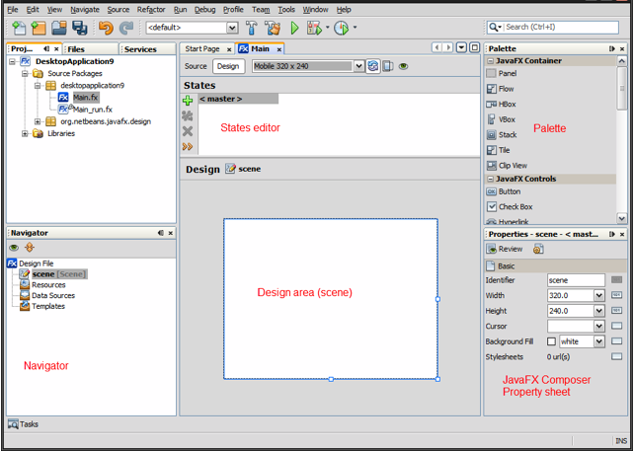Image resolution: width=634 pixels, height=451 pixels.
Task: Select Main_run.fx in Projects tree
Action: [93, 110]
